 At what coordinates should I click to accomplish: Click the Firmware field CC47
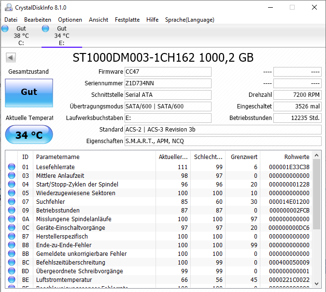(x=168, y=72)
